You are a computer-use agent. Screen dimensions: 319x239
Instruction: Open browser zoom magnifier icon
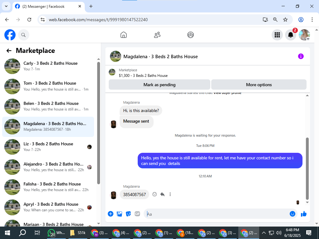pos(275,20)
